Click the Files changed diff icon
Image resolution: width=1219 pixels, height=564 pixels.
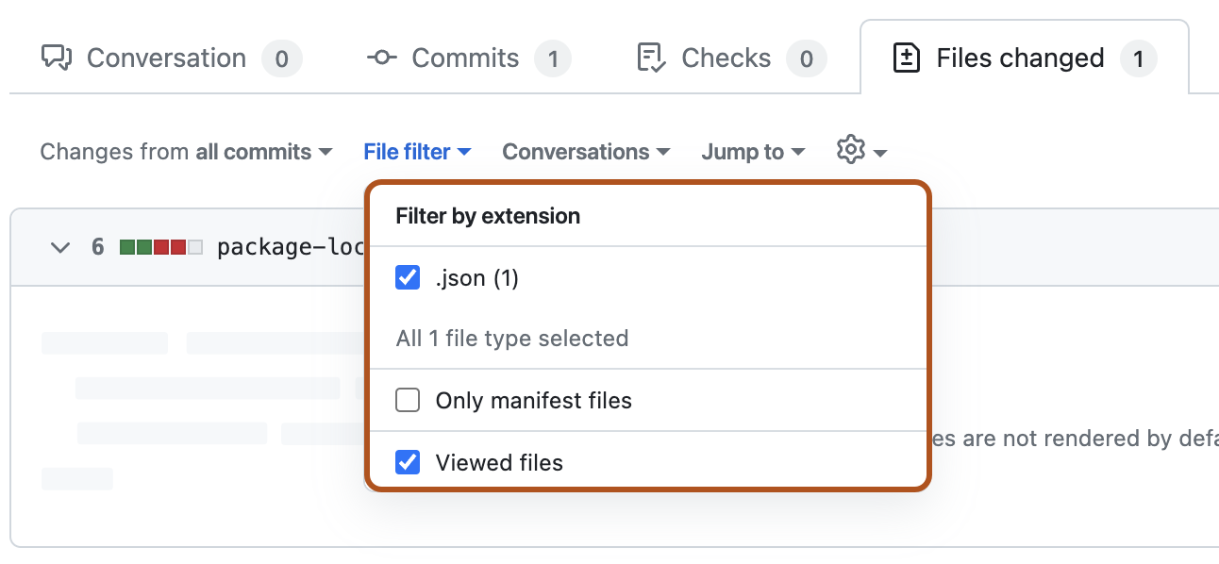(907, 58)
